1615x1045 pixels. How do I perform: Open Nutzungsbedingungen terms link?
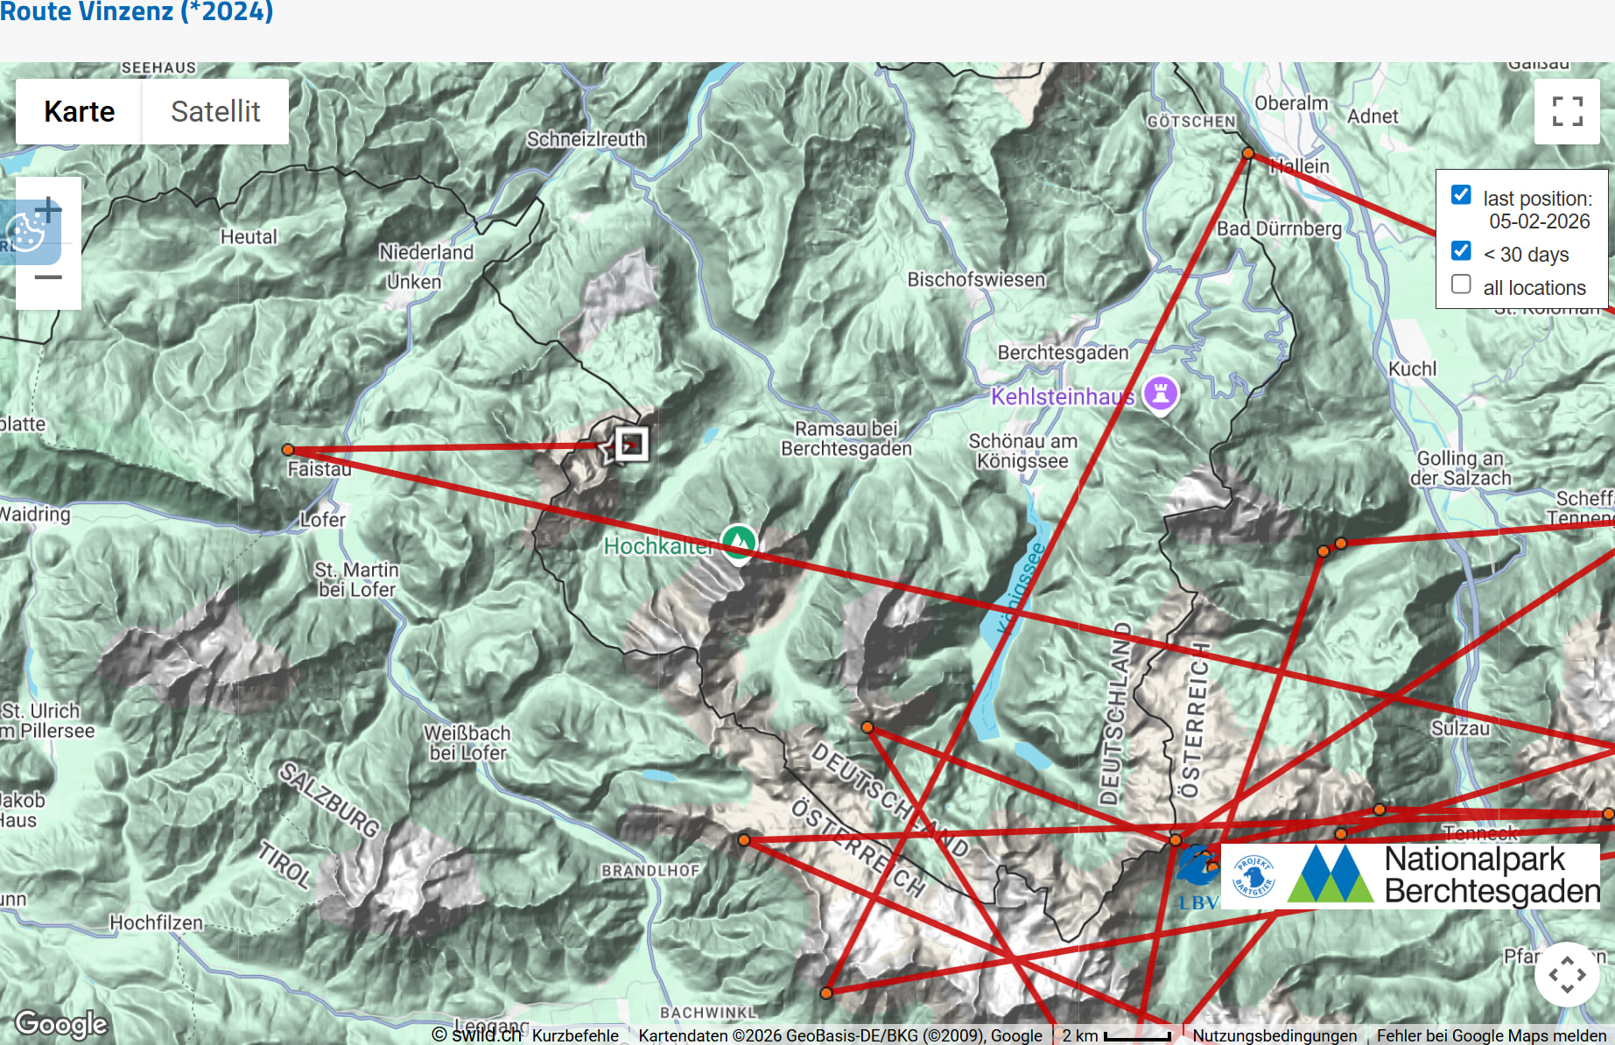[1274, 1035]
